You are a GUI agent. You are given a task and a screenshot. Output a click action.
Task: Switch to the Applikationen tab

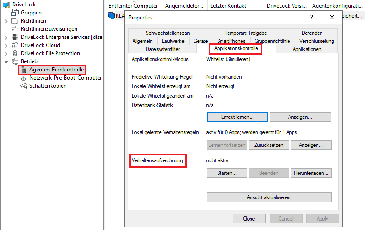tap(307, 49)
